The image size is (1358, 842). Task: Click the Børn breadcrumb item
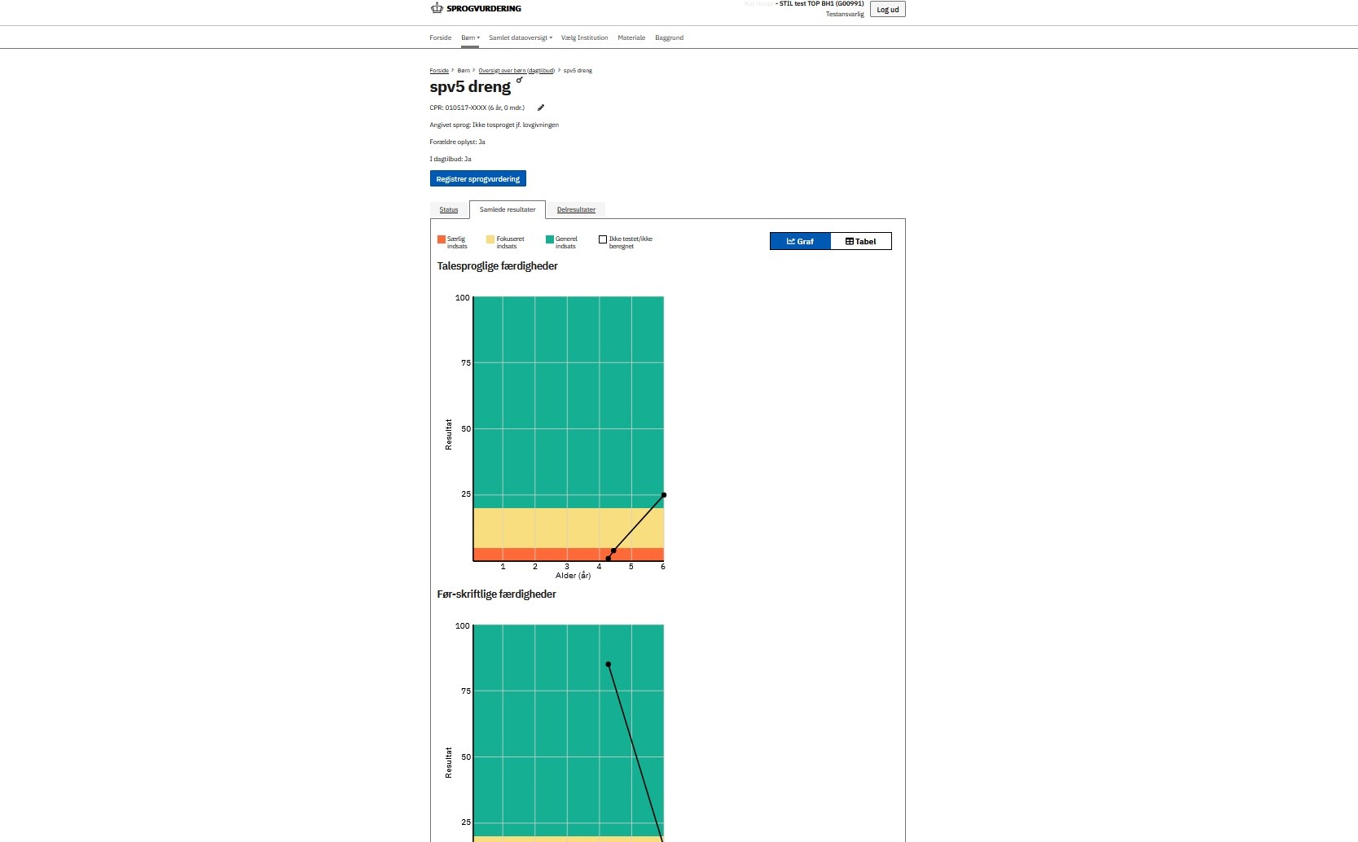pos(464,71)
